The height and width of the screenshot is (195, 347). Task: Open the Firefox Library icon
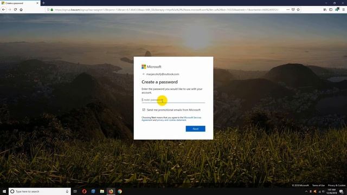[325, 10]
